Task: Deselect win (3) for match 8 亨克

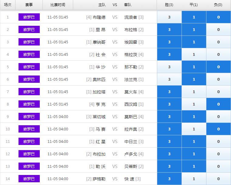Action: coord(169,104)
